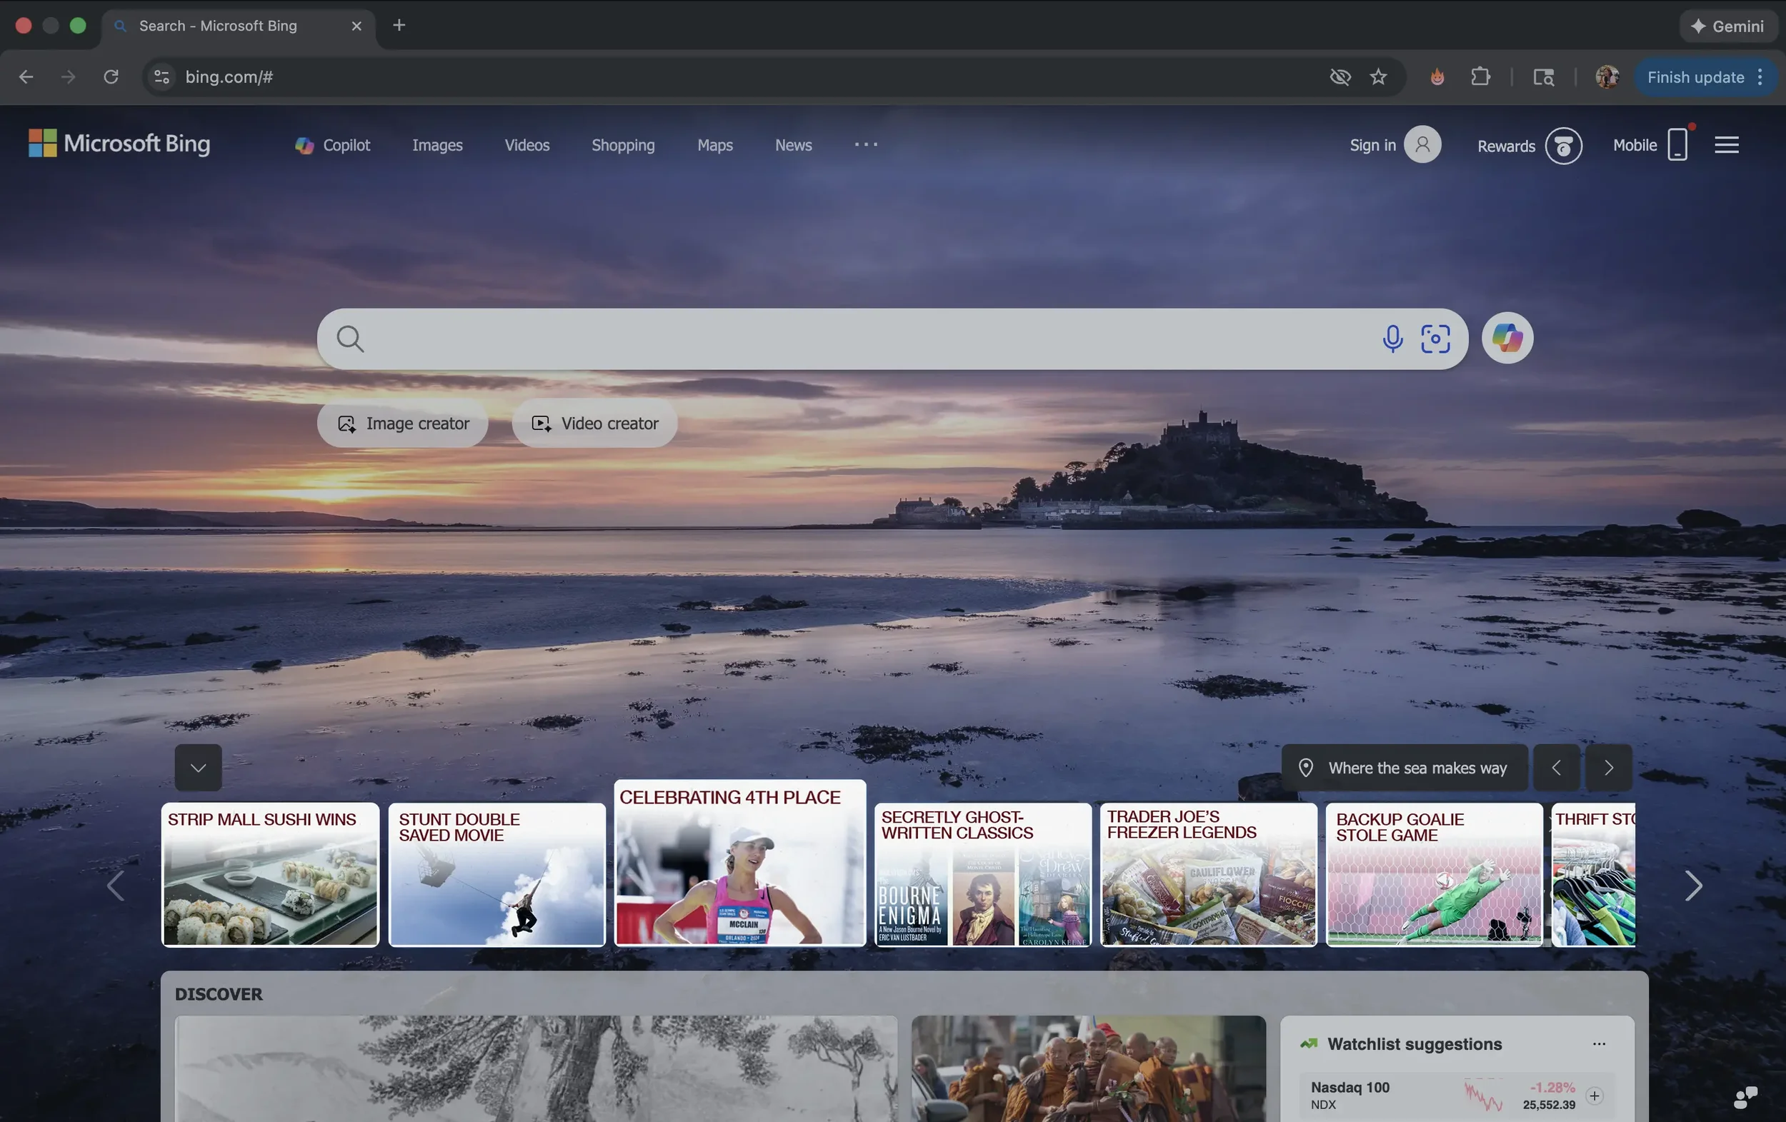Collapse the news carousel with chevron
This screenshot has width=1786, height=1122.
tap(198, 768)
